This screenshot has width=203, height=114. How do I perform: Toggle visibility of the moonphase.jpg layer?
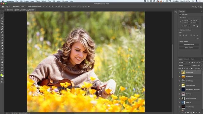click(180, 107)
